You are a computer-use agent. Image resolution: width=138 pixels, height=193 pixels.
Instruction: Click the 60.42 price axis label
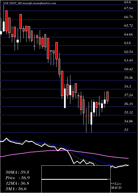tap(128, 69)
